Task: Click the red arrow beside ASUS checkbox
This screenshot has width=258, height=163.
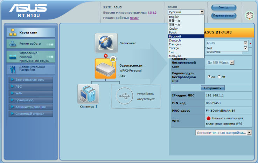Action: [x=250, y=44]
